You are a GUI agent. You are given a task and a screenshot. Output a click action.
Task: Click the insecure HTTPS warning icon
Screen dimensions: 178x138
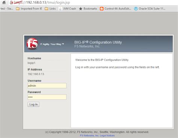pos(12,3)
